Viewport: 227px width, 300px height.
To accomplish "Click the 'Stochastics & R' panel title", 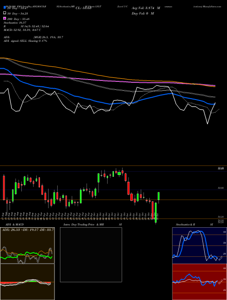I will (185, 225).
